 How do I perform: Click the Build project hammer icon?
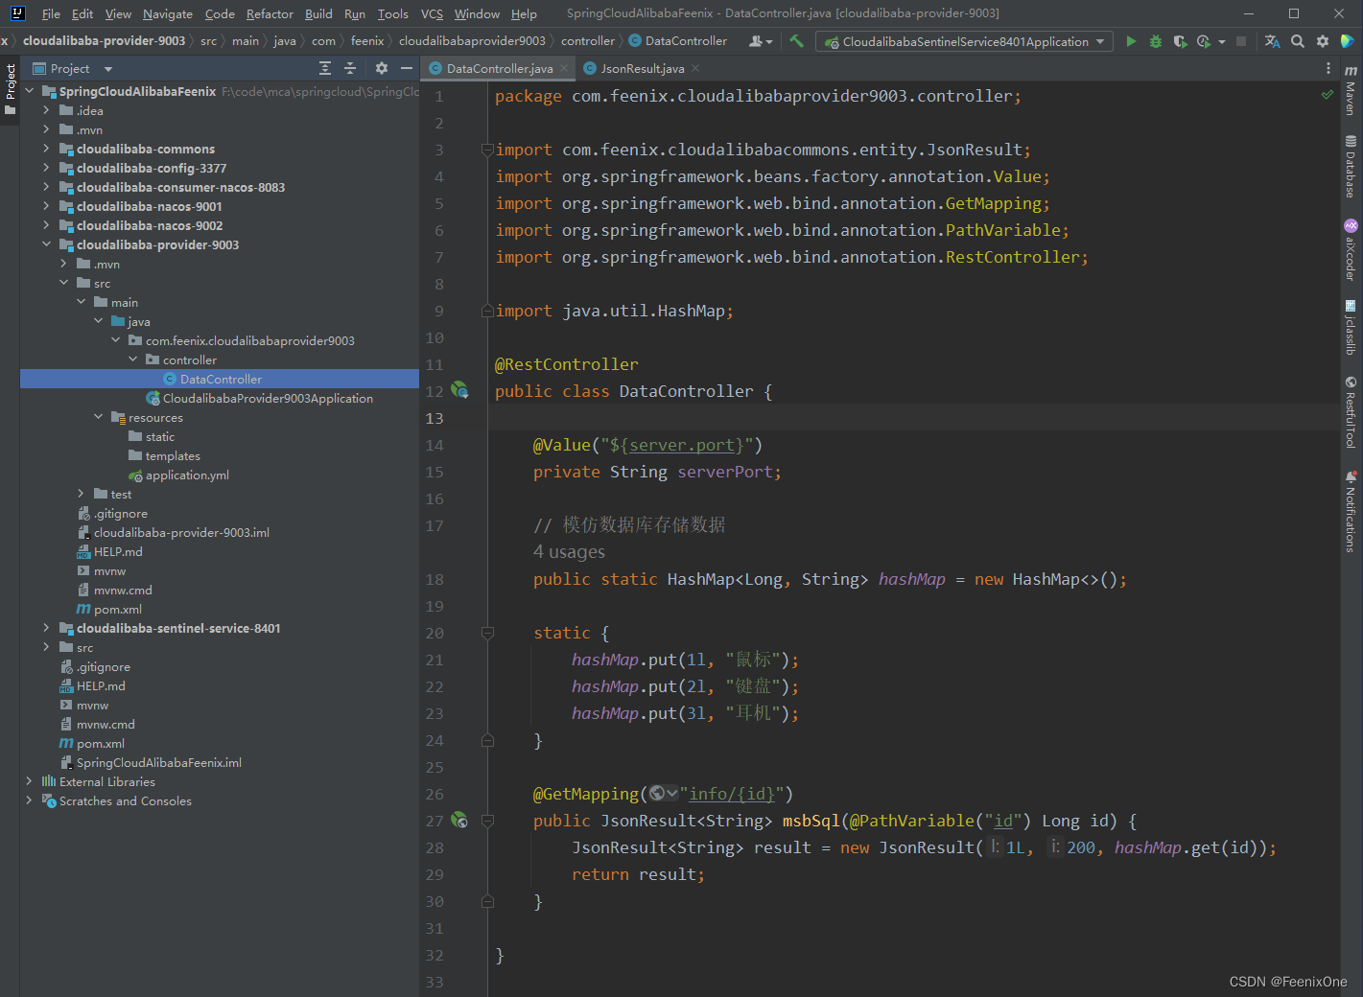tap(796, 41)
